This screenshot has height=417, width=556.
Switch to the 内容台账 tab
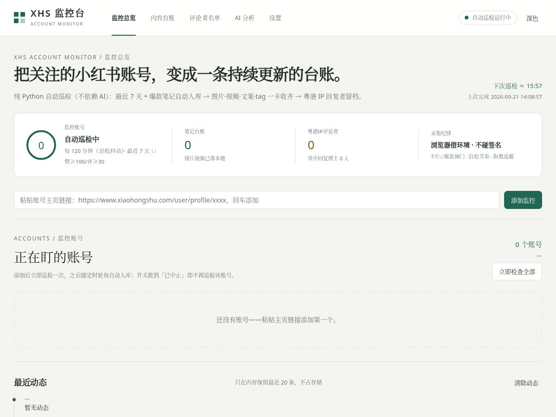[163, 18]
